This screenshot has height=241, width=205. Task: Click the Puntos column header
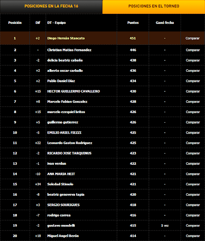point(133,23)
